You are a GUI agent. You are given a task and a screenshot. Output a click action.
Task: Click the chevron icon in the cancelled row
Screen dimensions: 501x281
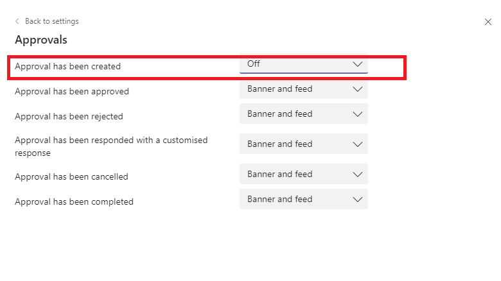tap(358, 175)
